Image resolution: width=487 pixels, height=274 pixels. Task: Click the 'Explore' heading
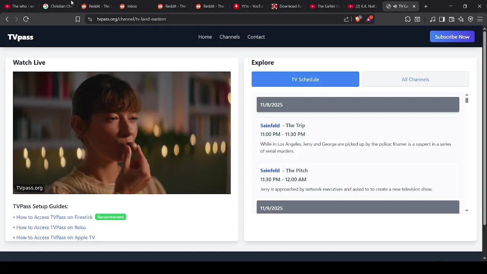[263, 62]
